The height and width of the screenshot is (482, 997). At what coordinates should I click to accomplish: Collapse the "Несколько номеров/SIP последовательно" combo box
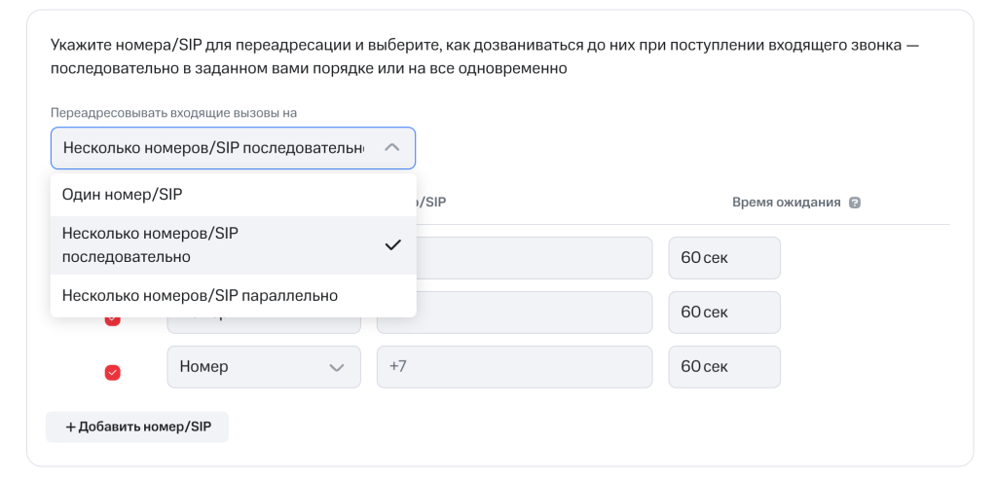point(233,148)
